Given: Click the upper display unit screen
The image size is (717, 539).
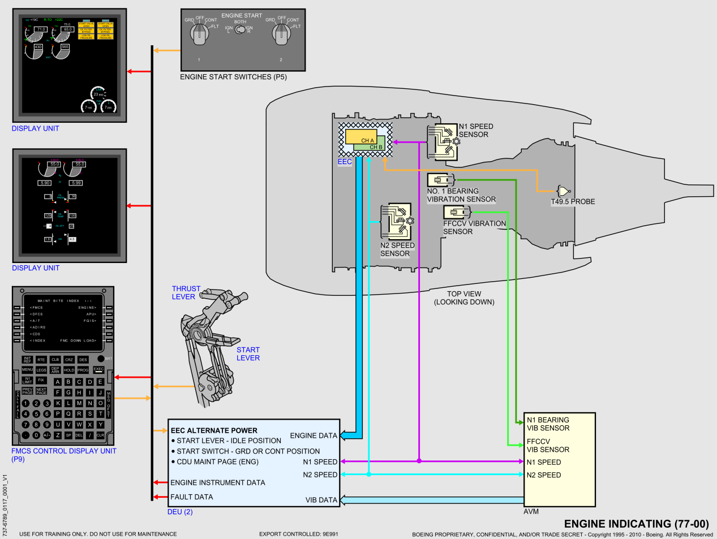Looking at the screenshot, I should (70, 66).
